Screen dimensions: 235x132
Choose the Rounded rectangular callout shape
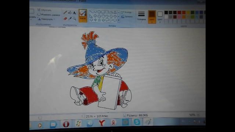tap(107, 20)
